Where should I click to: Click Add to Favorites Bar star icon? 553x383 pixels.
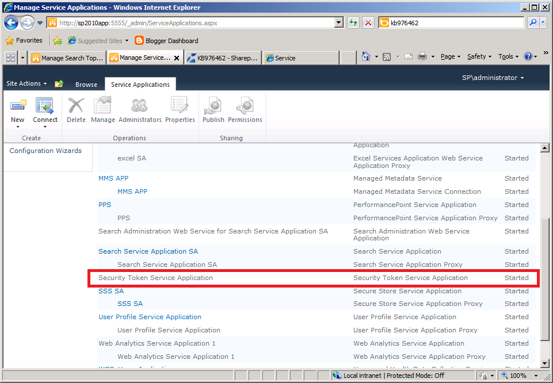point(58,41)
